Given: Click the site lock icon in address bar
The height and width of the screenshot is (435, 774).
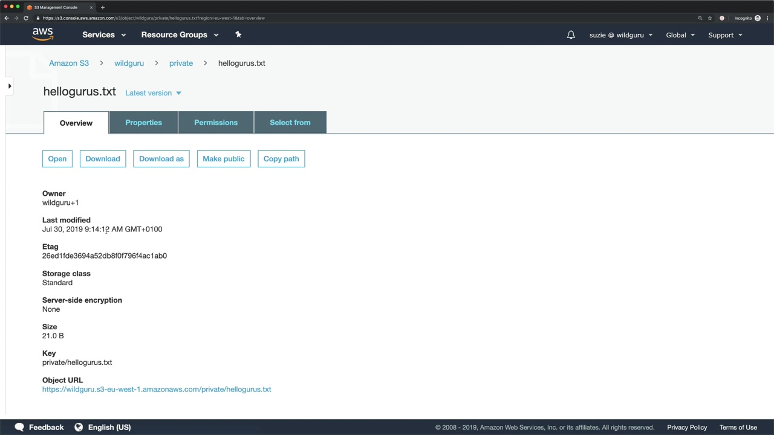Looking at the screenshot, I should pyautogui.click(x=38, y=18).
